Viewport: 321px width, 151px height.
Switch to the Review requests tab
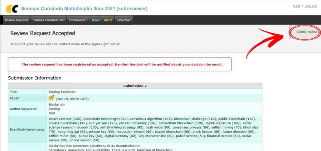pyautogui.click(x=16, y=20)
